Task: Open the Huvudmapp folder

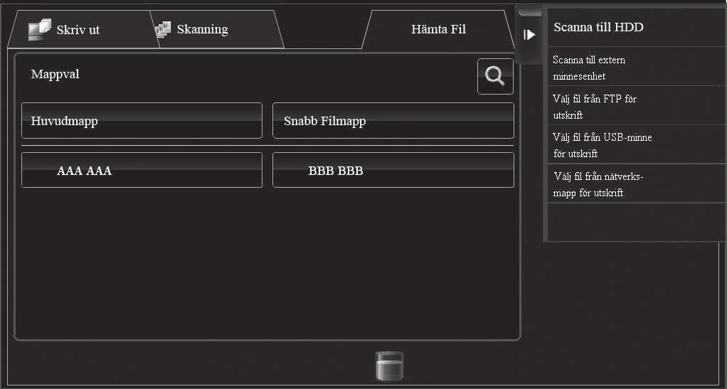Action: pos(142,121)
